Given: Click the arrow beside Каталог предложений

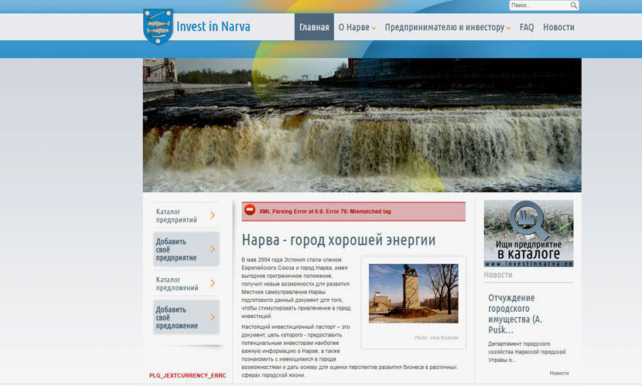Looking at the screenshot, I should pos(213,283).
